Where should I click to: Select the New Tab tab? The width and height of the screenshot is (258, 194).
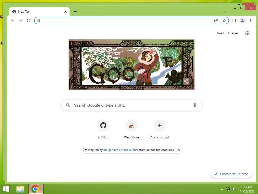click(x=39, y=12)
